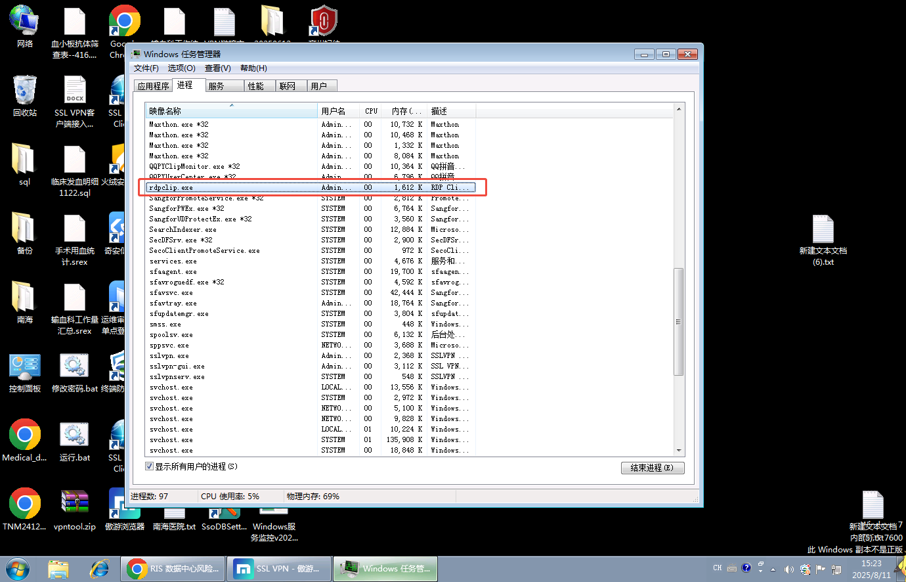Open the 网络 desktop icon

coord(24,26)
